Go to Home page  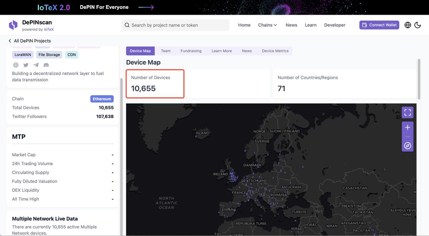245,25
